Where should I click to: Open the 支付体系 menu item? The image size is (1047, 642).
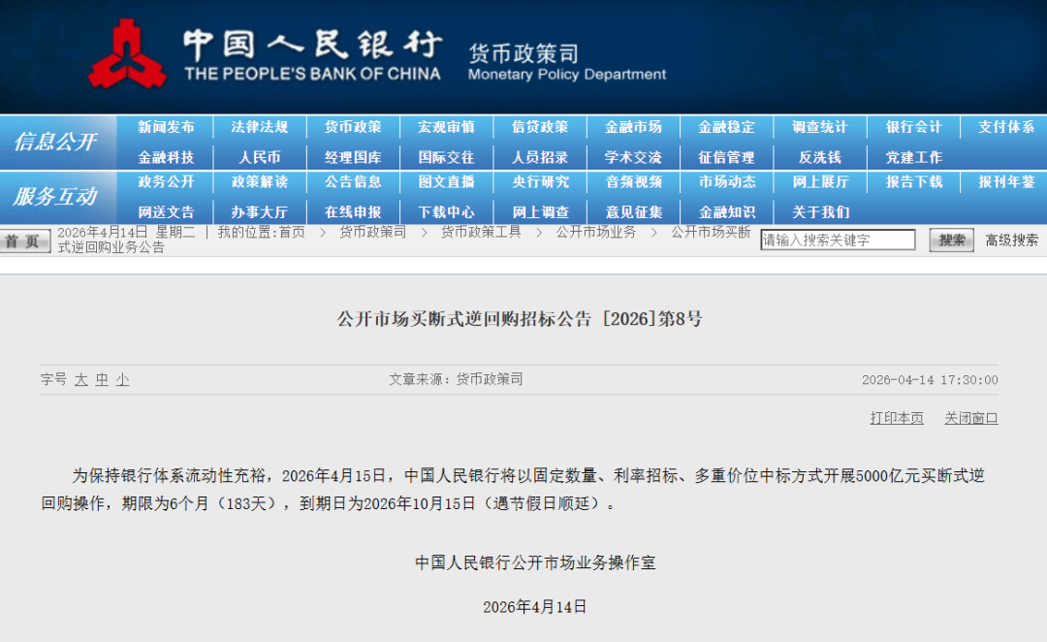(x=1005, y=127)
